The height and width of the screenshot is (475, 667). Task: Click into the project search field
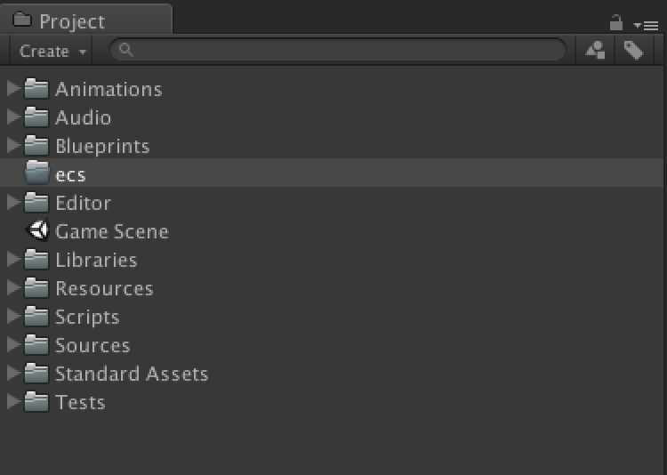pyautogui.click(x=338, y=50)
